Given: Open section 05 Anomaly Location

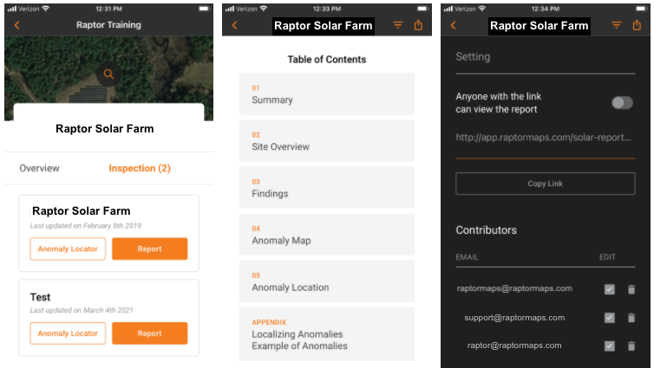Looking at the screenshot, I should (x=327, y=281).
